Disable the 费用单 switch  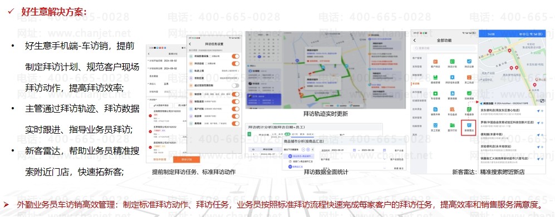pyautogui.click(x=235, y=124)
